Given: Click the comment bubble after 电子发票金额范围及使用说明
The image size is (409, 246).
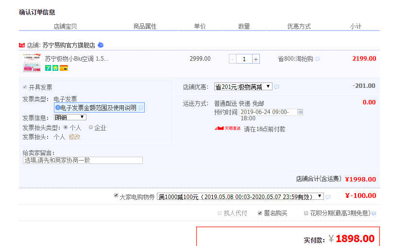Looking at the screenshot, I should (x=141, y=108).
